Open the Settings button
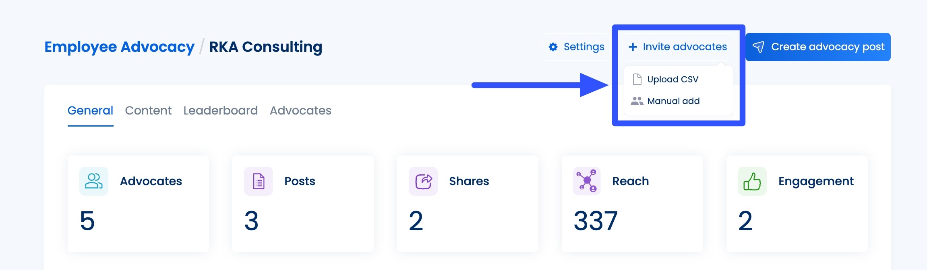 point(577,47)
